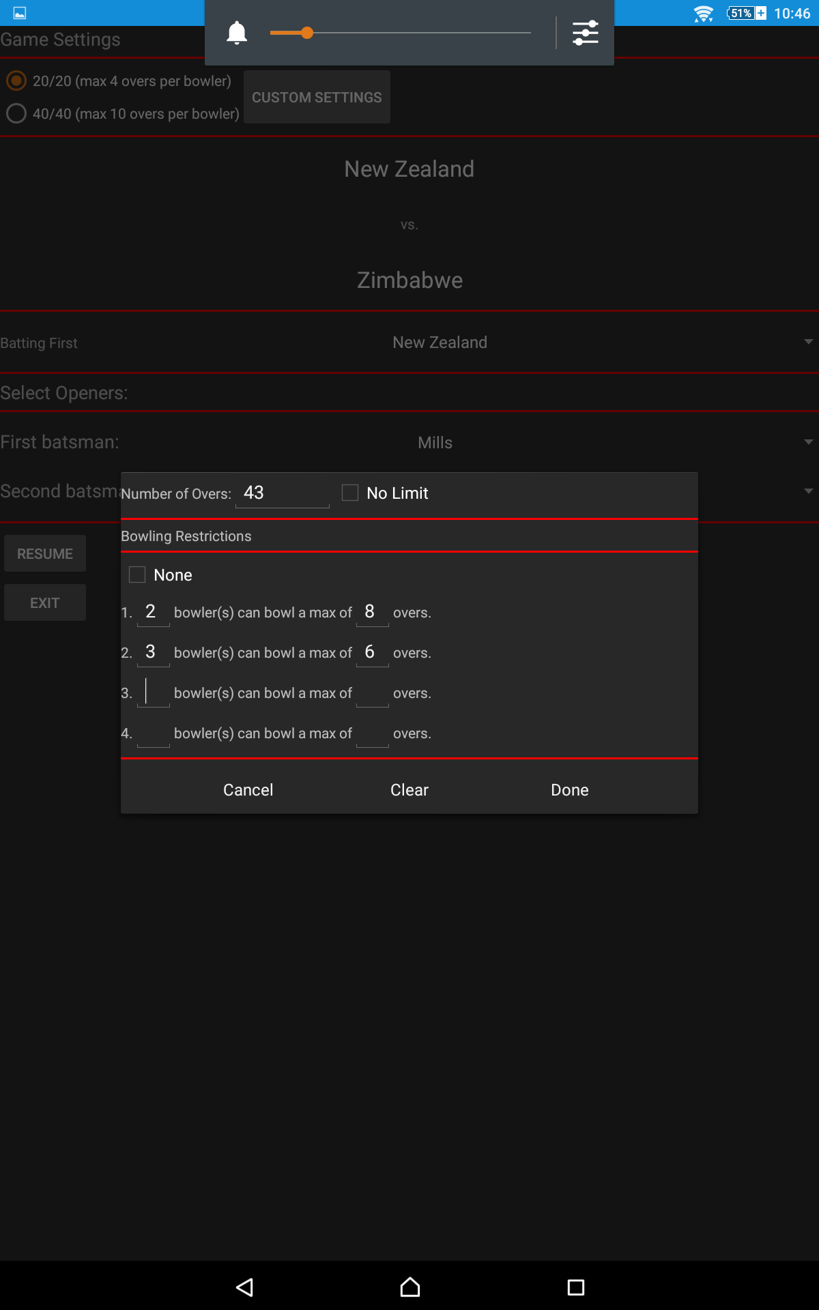Viewport: 819px width, 1310px height.
Task: Tap the Select Openers label
Action: click(64, 393)
